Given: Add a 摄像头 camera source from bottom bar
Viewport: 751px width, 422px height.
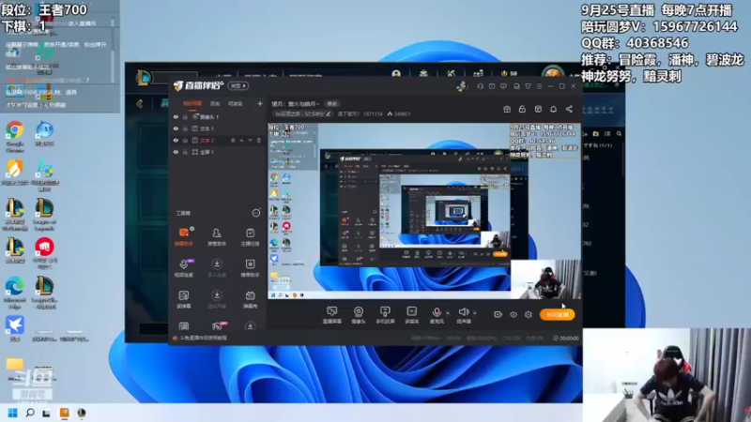Looking at the screenshot, I should pyautogui.click(x=359, y=315).
